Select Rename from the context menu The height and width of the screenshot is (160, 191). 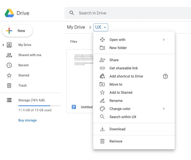pos(116,101)
